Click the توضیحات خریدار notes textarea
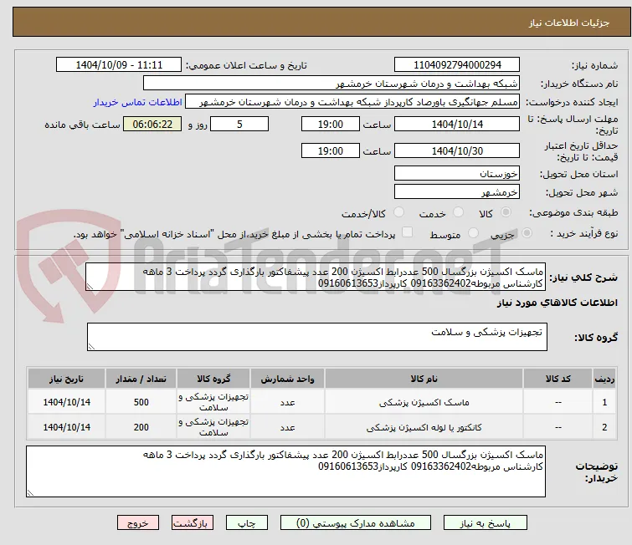Viewport: 632px width, 545px height. coord(285,471)
